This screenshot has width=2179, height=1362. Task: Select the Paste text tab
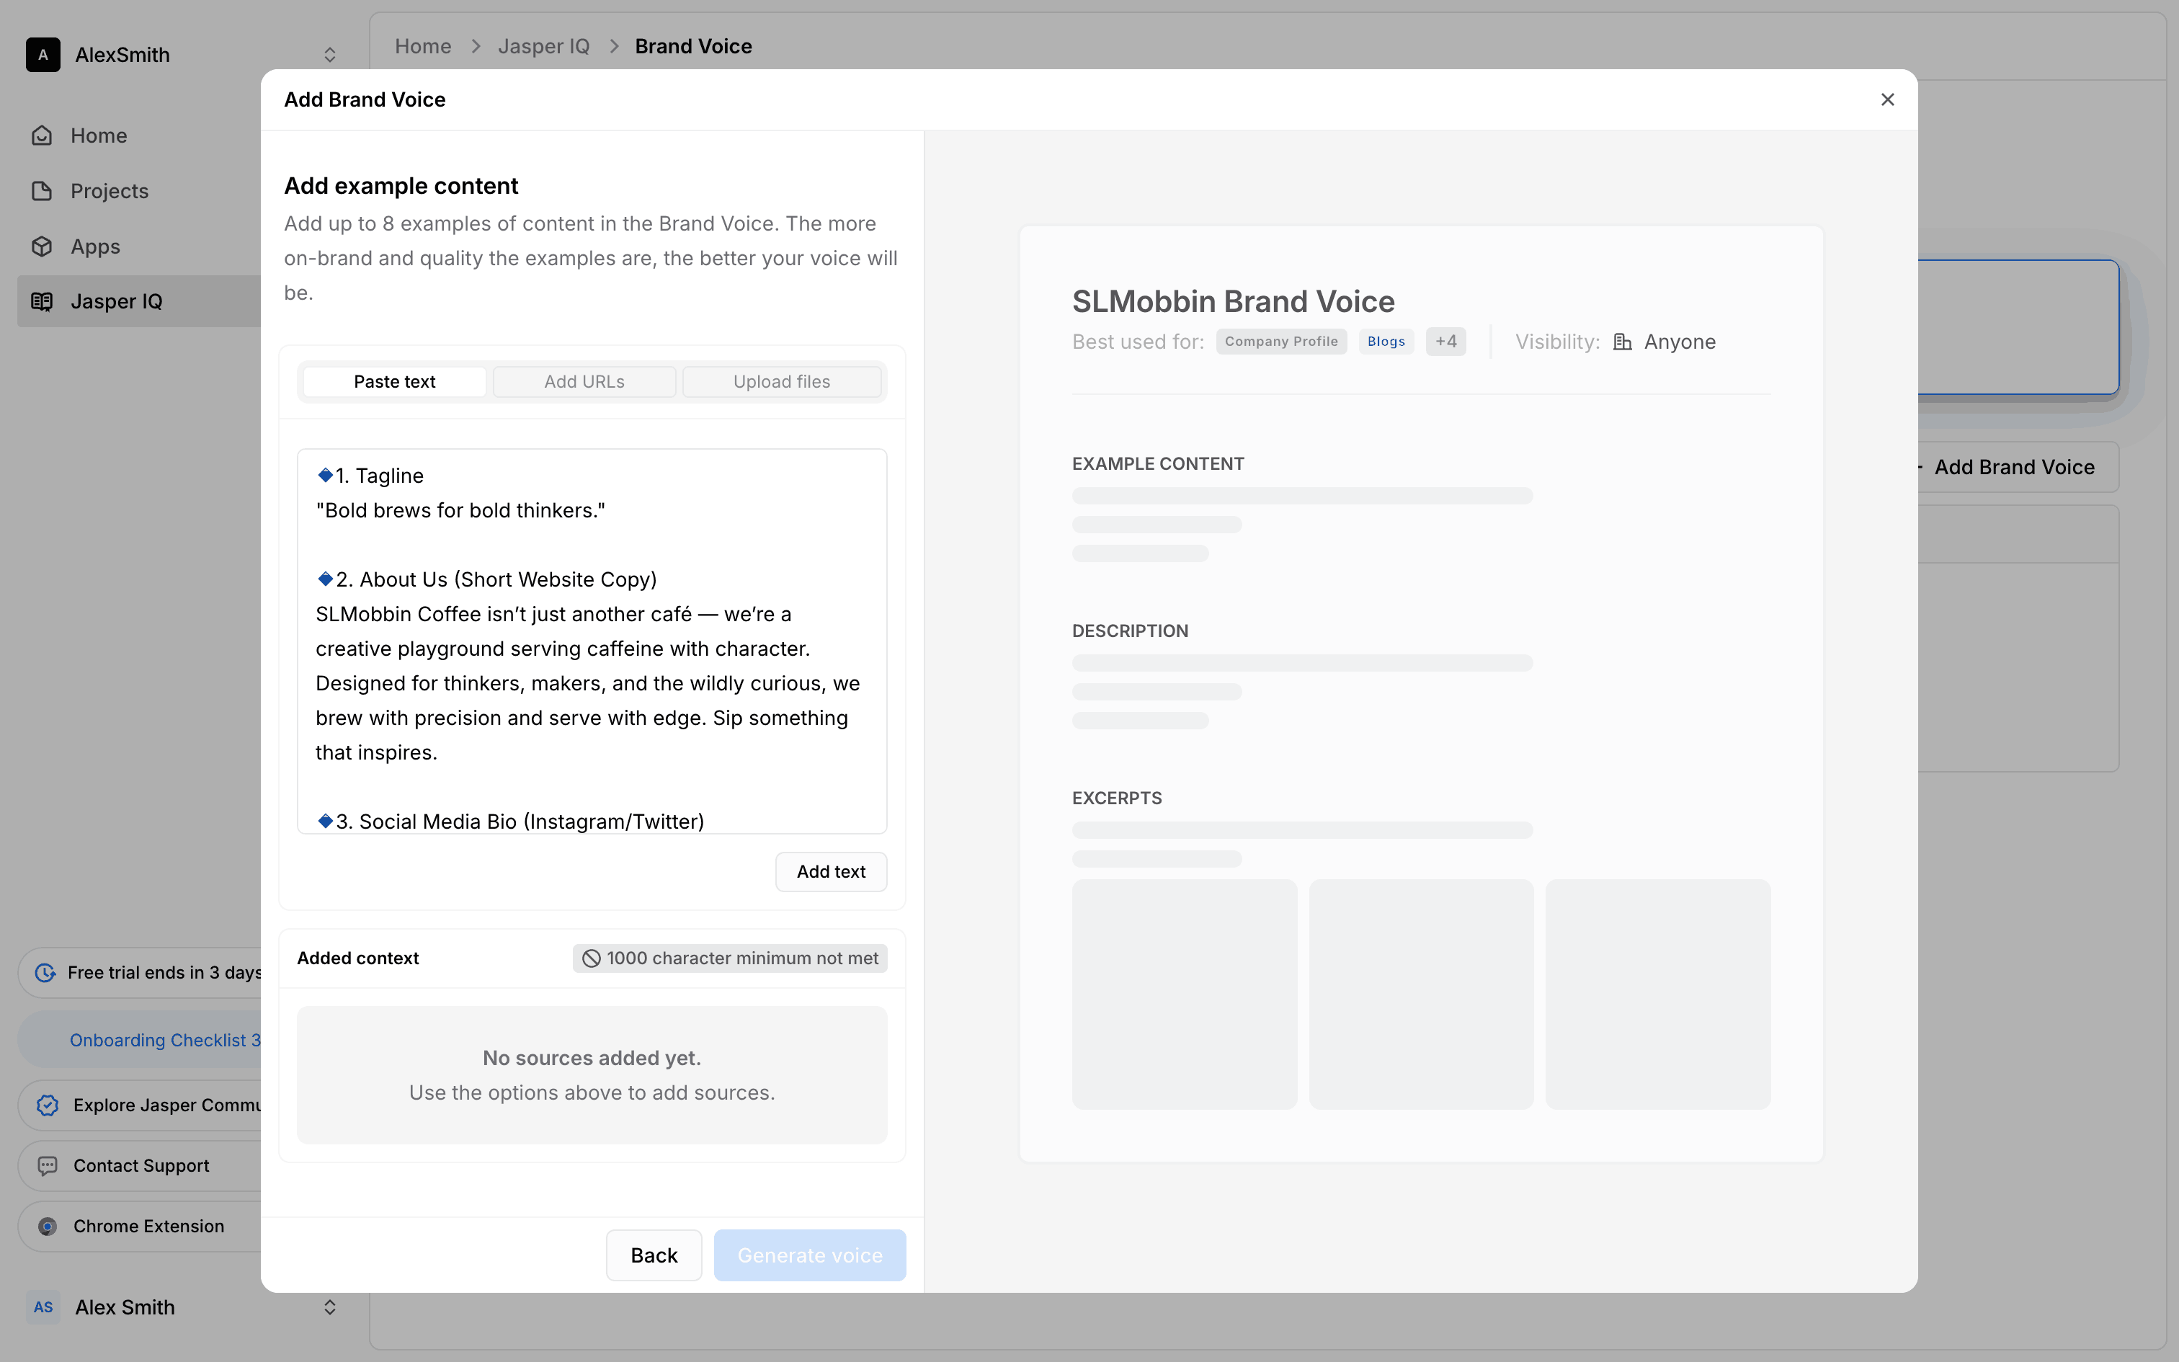pyautogui.click(x=394, y=382)
